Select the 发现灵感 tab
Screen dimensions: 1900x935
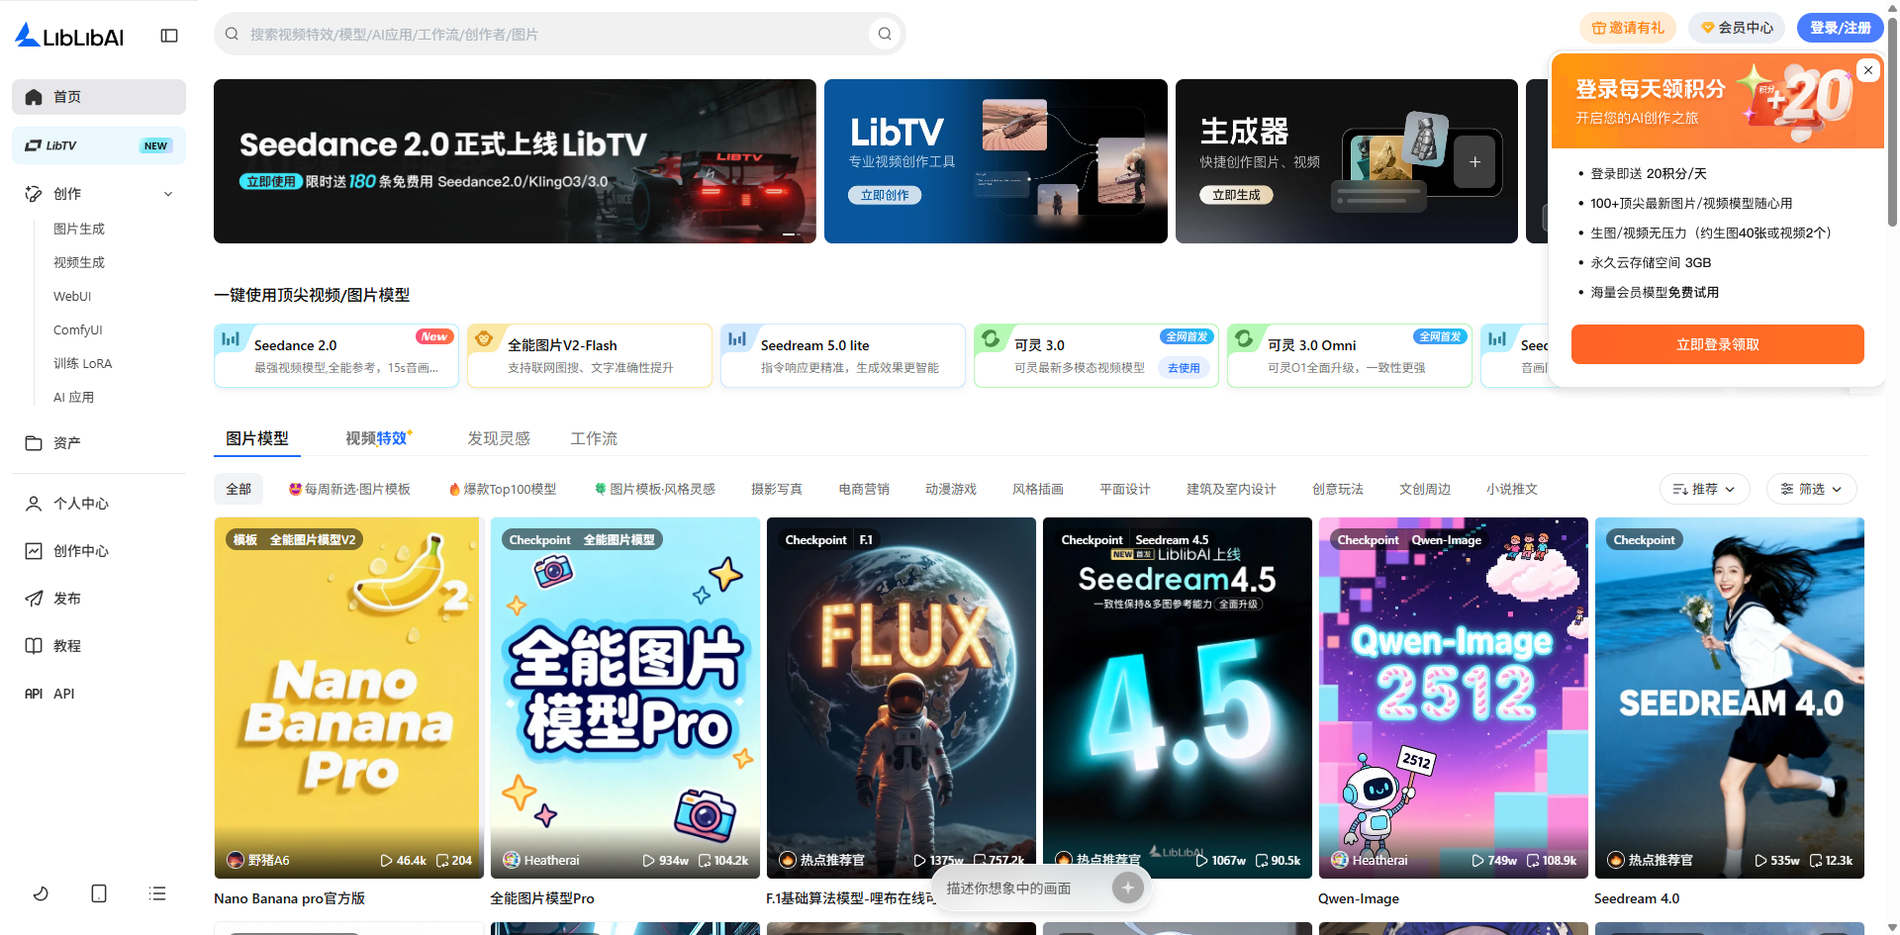pyautogui.click(x=499, y=438)
